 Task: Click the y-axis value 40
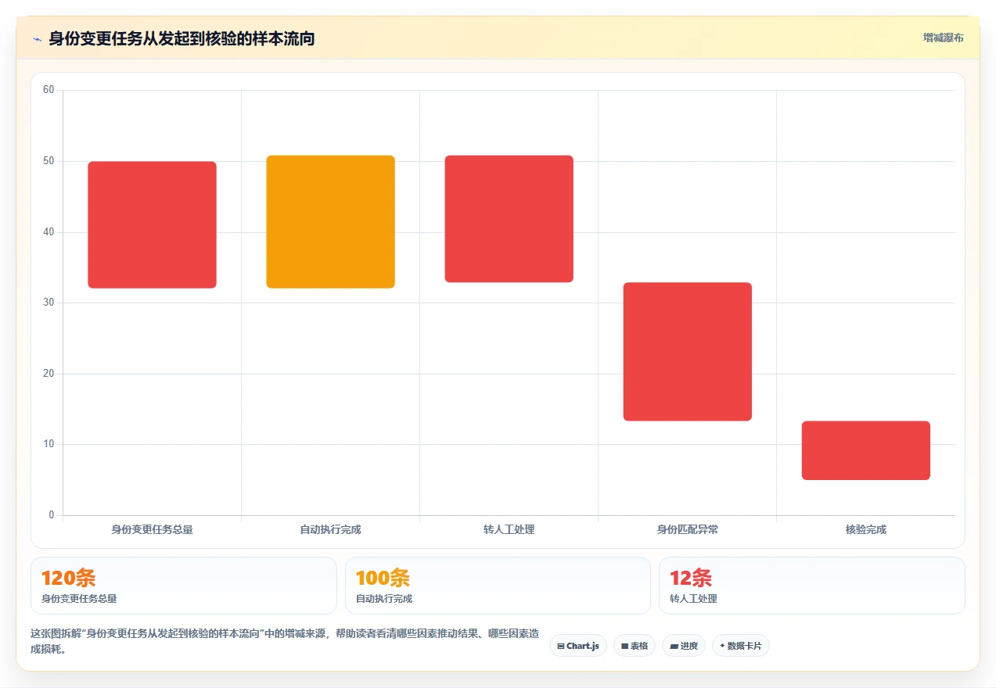pyautogui.click(x=49, y=232)
